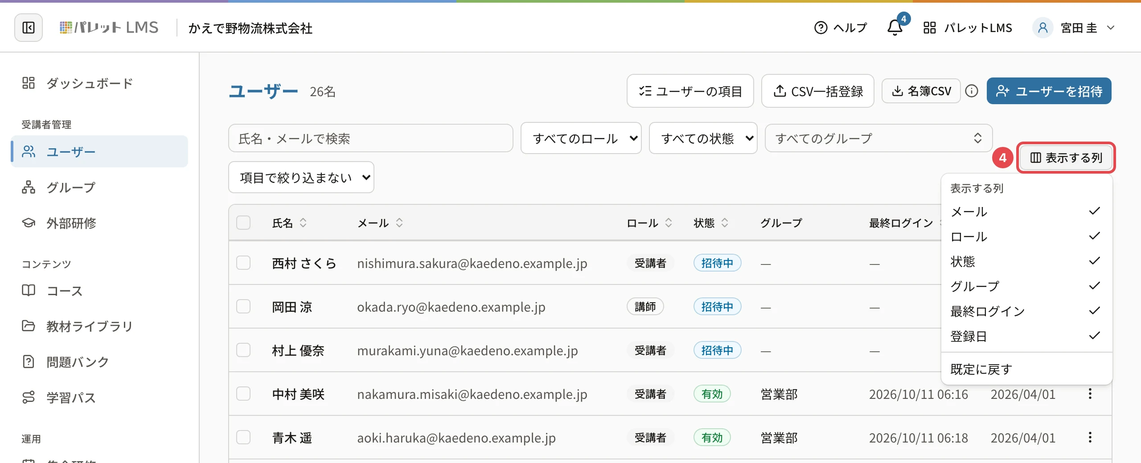Viewport: 1141px width, 463px height.
Task: Select the checkbox for 岡田 涼
Action: 243,306
